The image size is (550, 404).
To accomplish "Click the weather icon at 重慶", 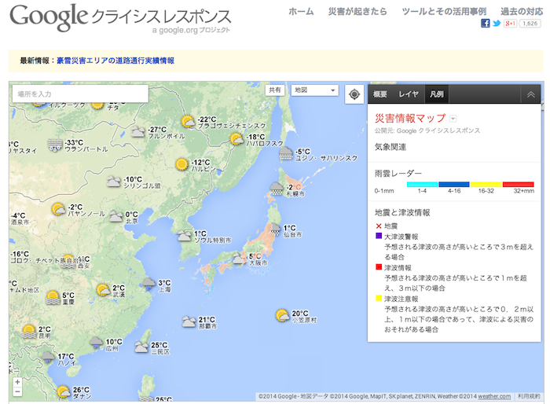I will click(x=53, y=297).
